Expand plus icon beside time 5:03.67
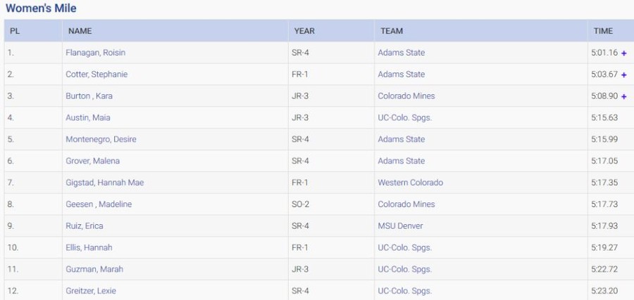The image size is (634, 300). pyautogui.click(x=624, y=74)
